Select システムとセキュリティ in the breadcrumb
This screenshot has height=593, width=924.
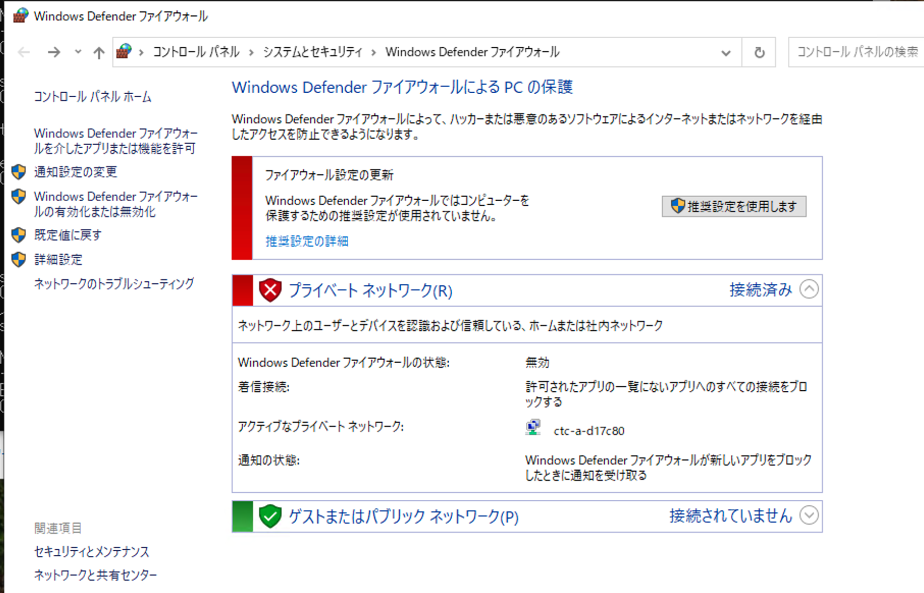coord(313,52)
